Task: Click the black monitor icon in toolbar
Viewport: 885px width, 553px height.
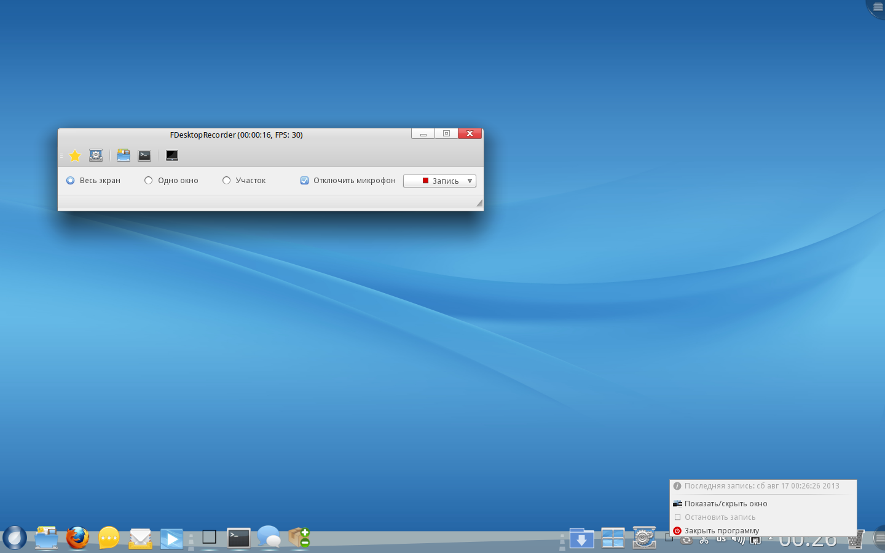Action: tap(172, 156)
